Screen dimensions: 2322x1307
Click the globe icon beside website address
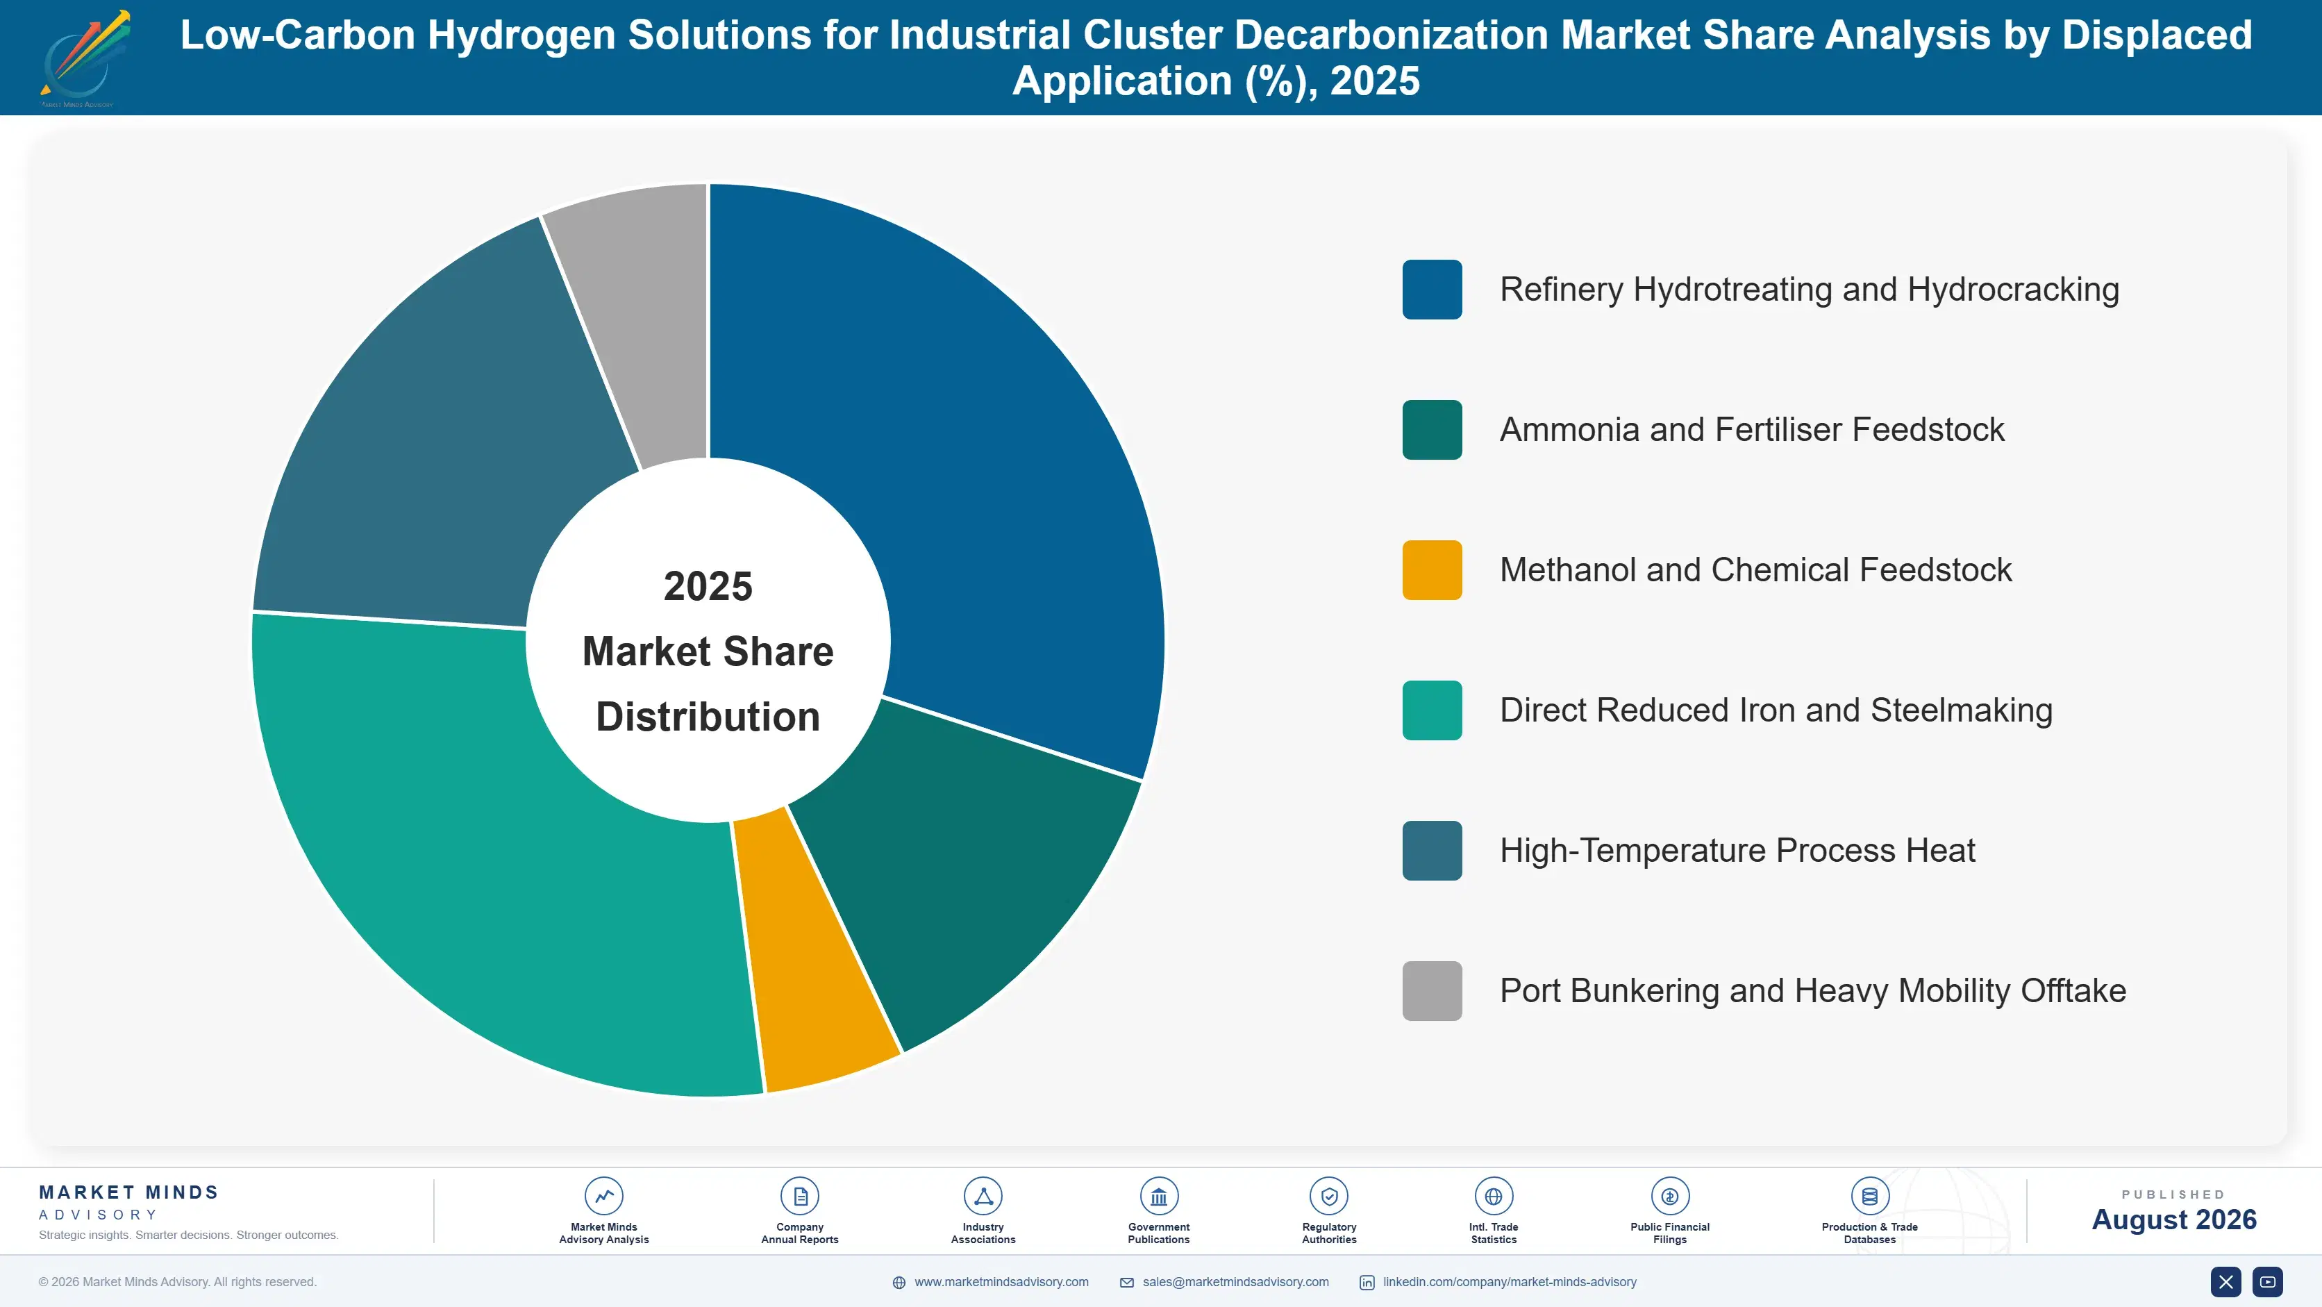899,1283
